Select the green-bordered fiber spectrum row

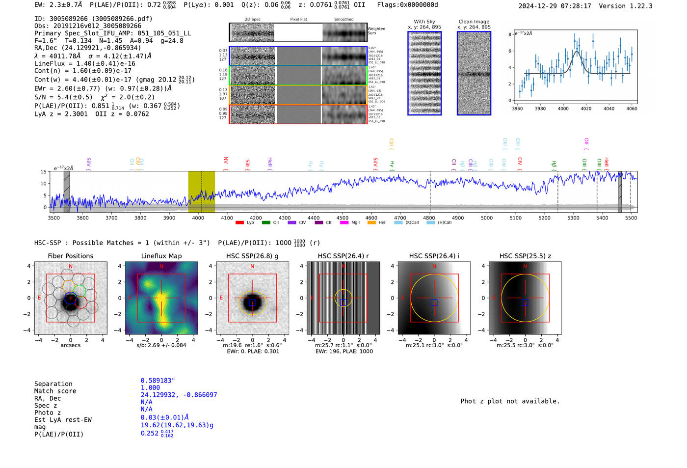coord(298,76)
